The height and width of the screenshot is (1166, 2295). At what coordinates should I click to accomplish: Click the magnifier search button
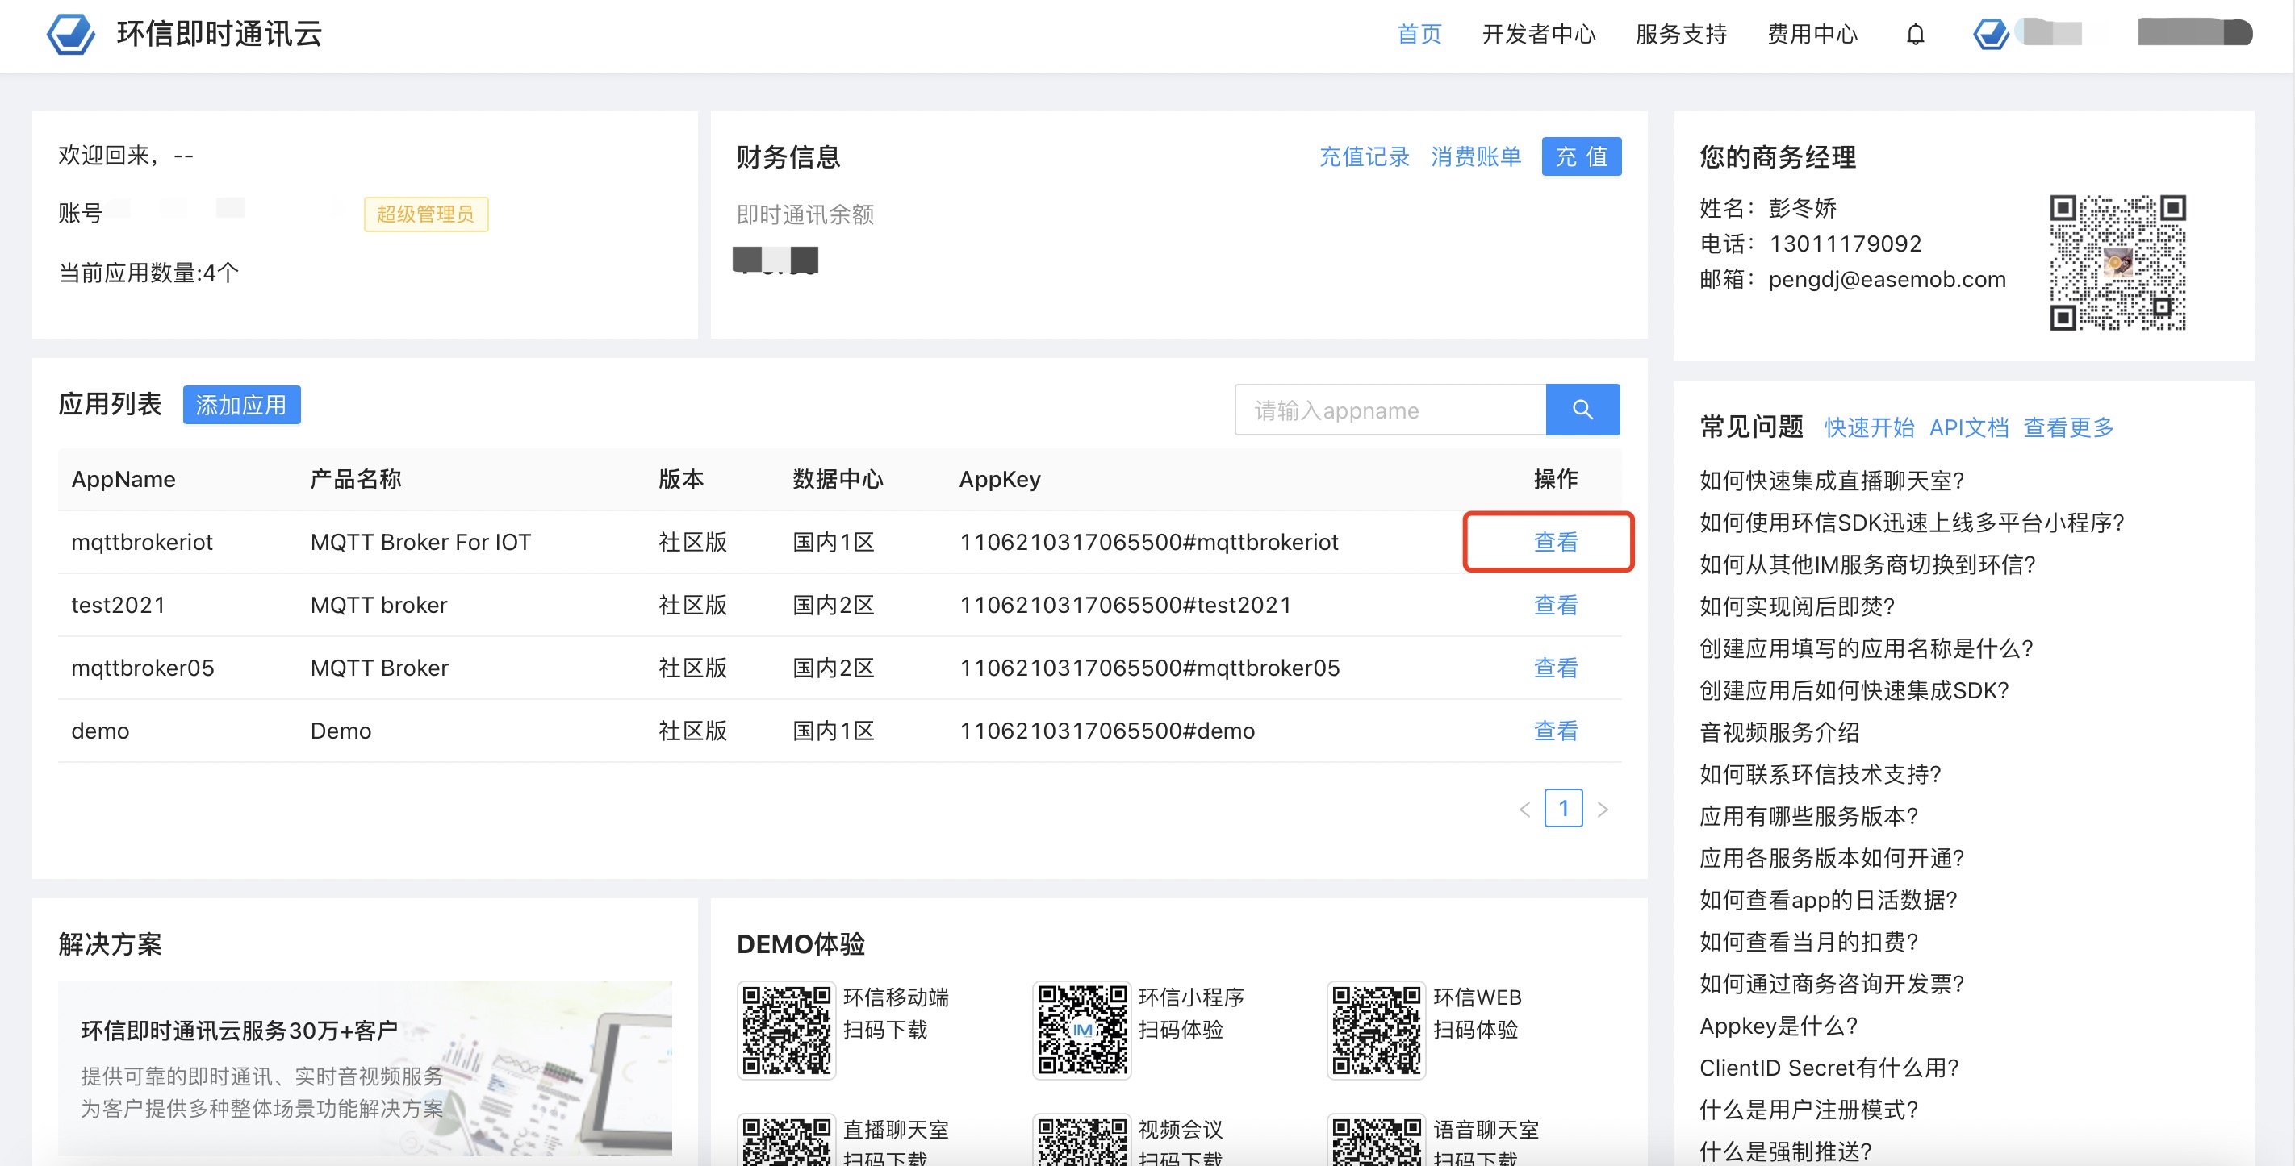click(1582, 410)
